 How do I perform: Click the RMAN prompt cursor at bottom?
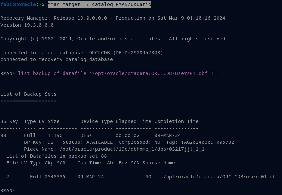pos(18,190)
